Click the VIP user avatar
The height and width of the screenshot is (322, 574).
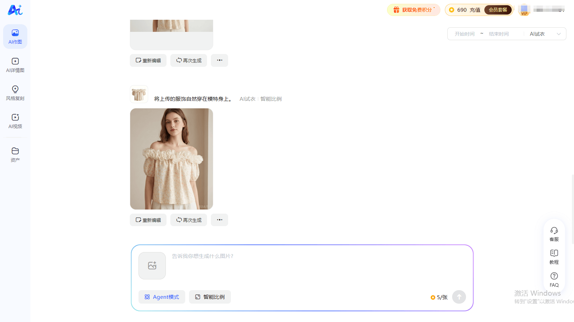click(x=524, y=10)
